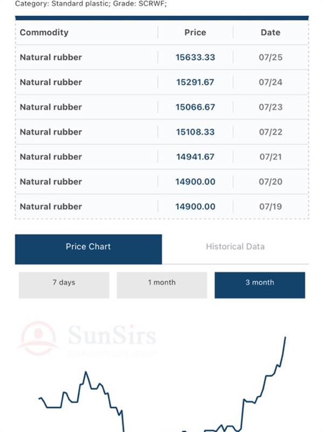Click the Price column header
This screenshot has height=432, width=324.
[195, 32]
